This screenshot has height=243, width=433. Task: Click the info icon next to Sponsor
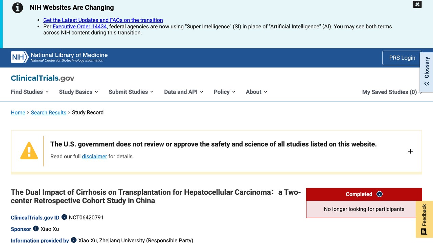[x=36, y=228]
